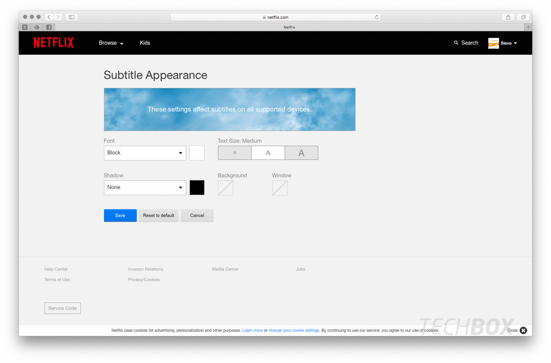Click the pinned tab with letter D

tap(25, 27)
